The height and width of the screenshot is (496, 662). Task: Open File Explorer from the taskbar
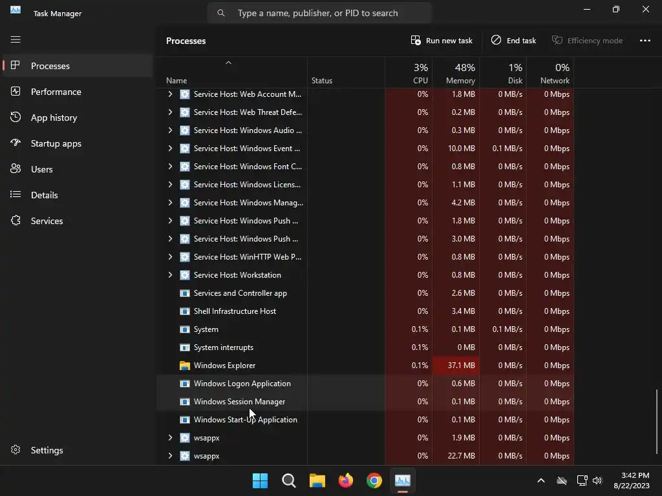(317, 480)
